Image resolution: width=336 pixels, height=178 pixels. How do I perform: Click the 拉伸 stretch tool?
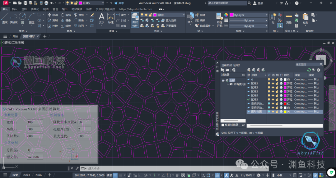53,26
